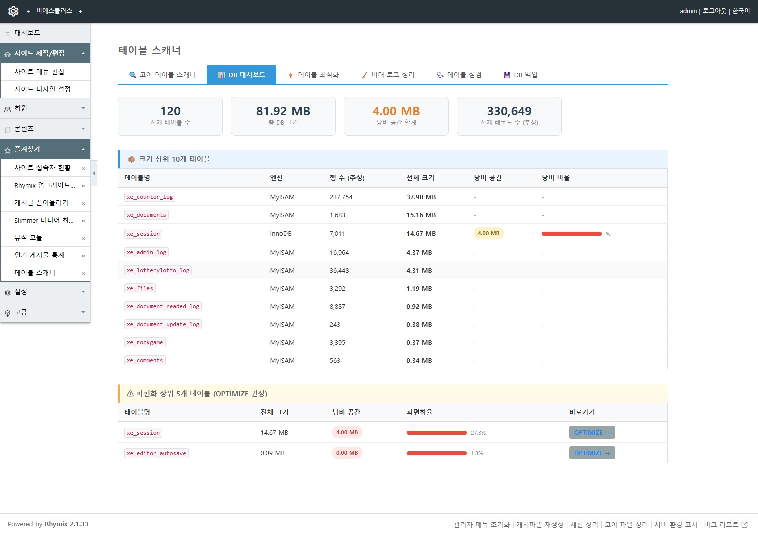Click OPTIMIZE button for xe_editor_autosave
The image size is (758, 535).
coord(592,453)
